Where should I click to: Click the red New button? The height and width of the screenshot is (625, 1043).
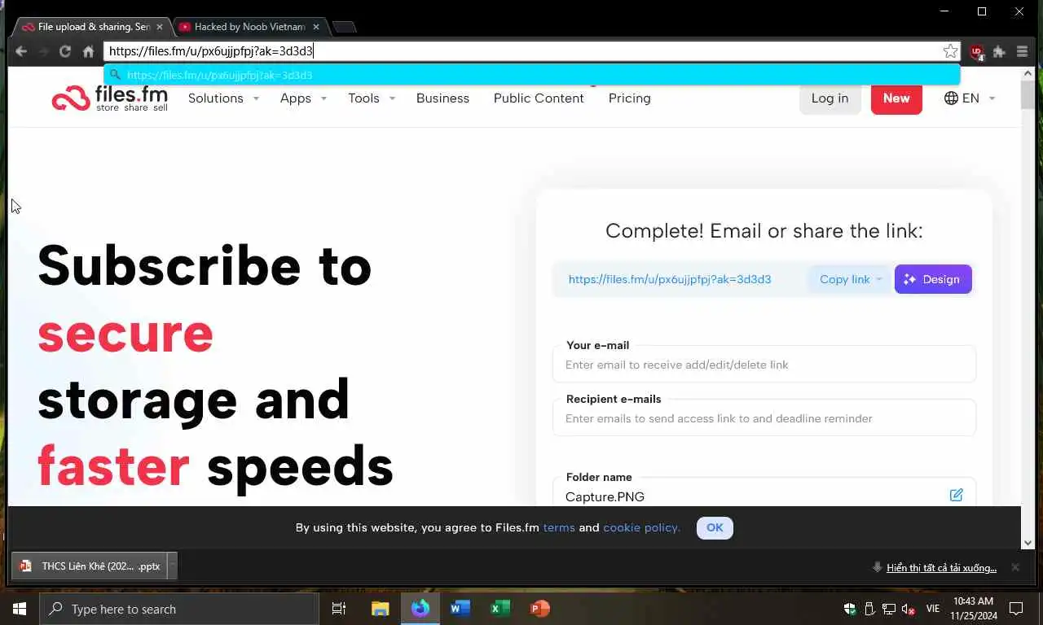point(896,98)
